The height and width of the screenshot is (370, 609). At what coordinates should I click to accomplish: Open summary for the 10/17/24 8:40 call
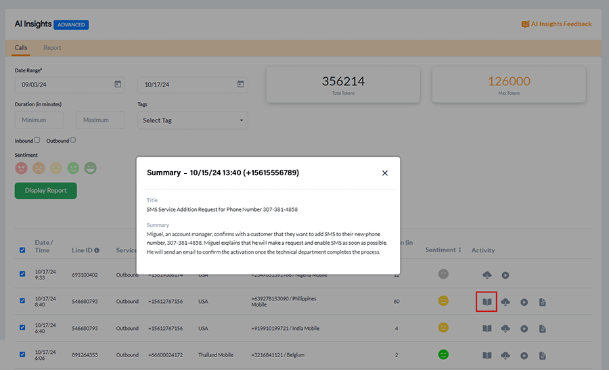(x=487, y=302)
